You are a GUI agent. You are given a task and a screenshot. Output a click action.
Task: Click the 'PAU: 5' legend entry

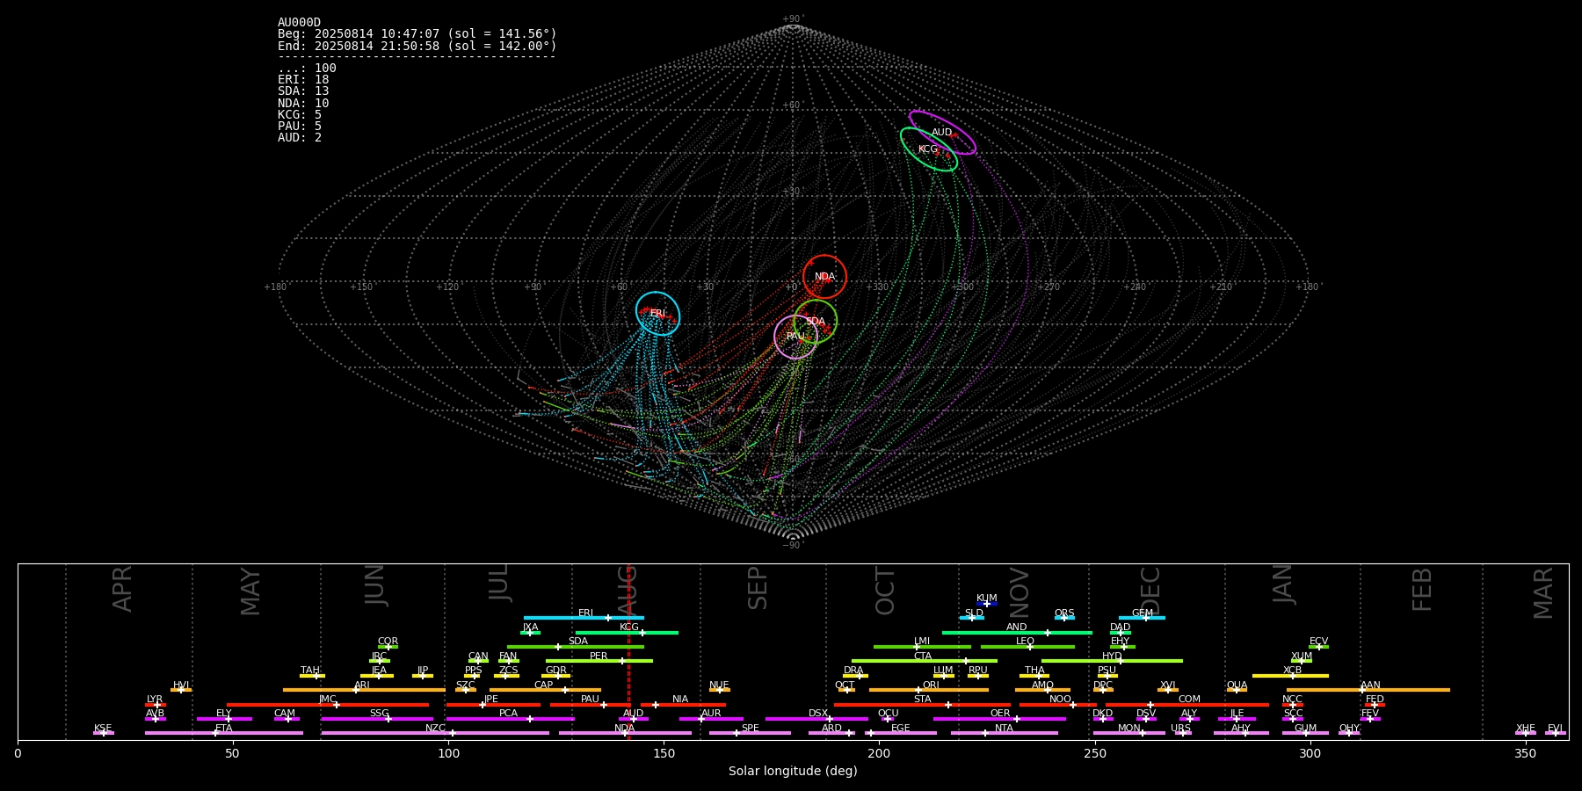pyautogui.click(x=300, y=127)
